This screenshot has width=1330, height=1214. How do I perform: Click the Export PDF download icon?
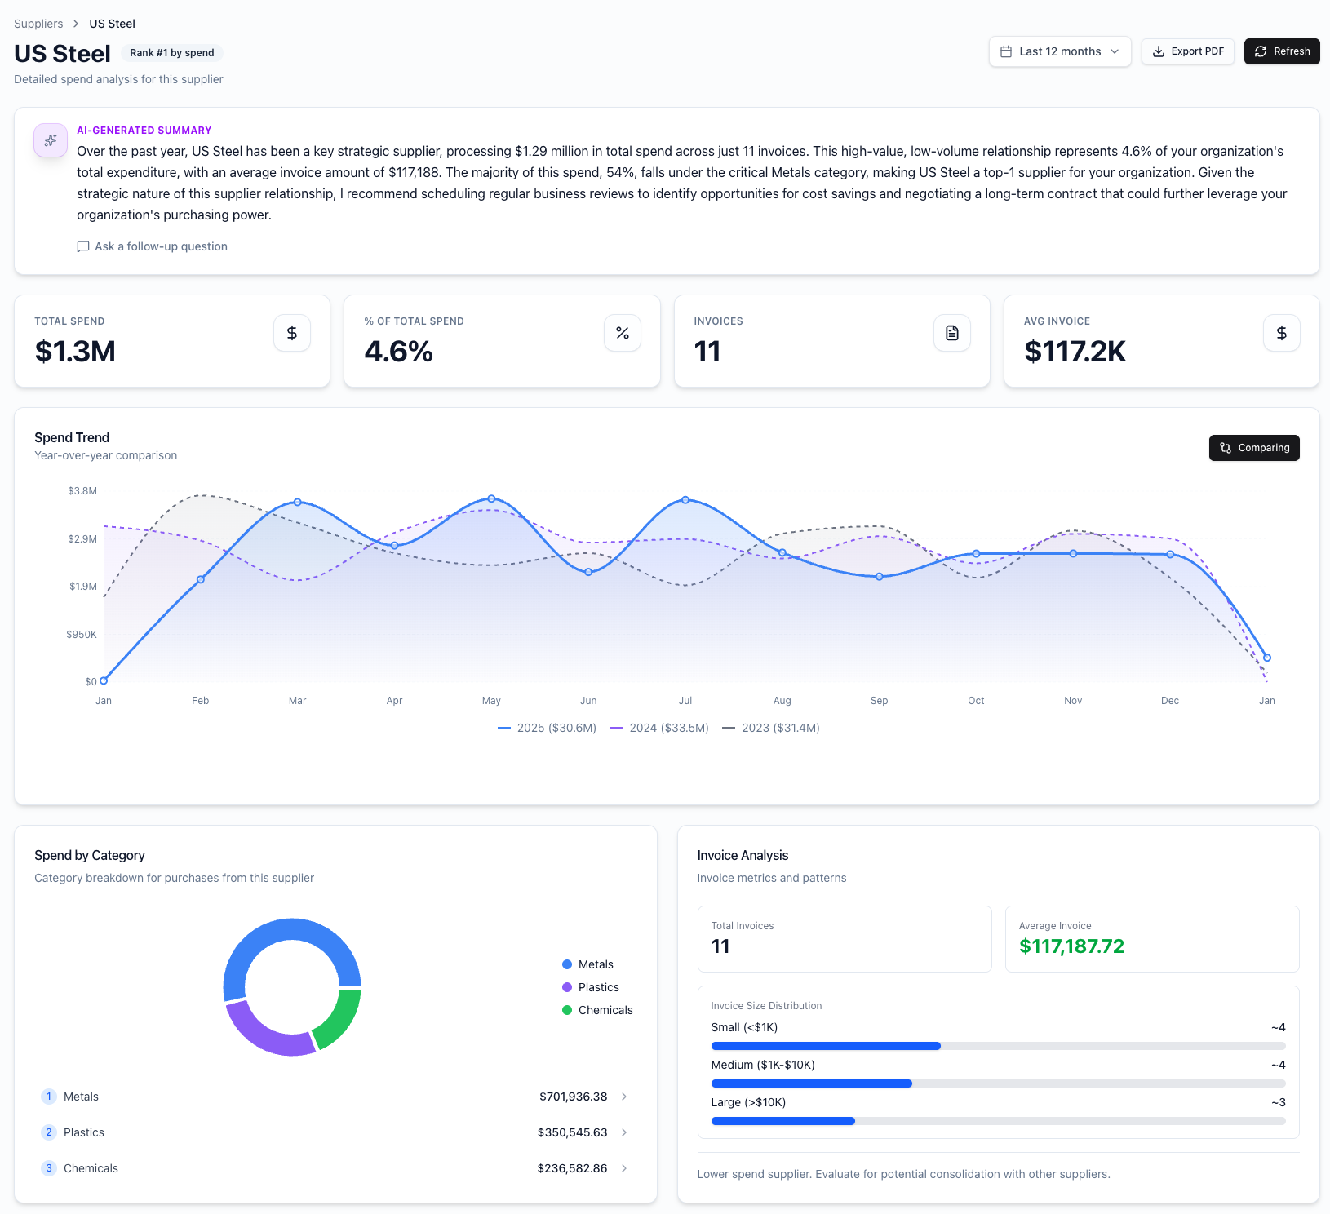pos(1159,51)
